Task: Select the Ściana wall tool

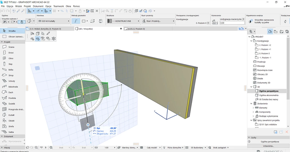Action: click(12, 47)
